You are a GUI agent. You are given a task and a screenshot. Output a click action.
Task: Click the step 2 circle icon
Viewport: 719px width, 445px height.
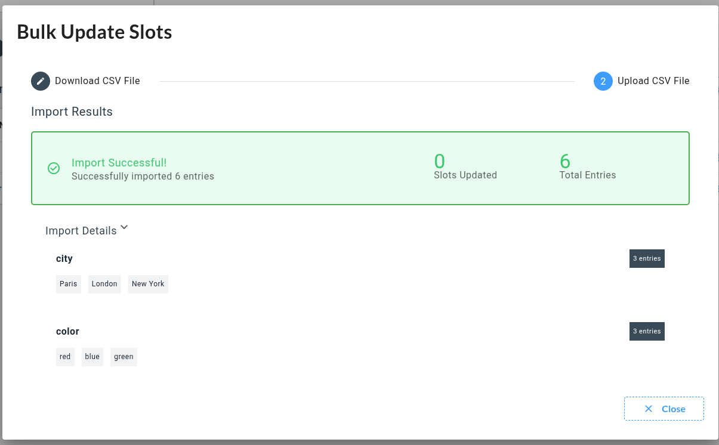pos(603,81)
